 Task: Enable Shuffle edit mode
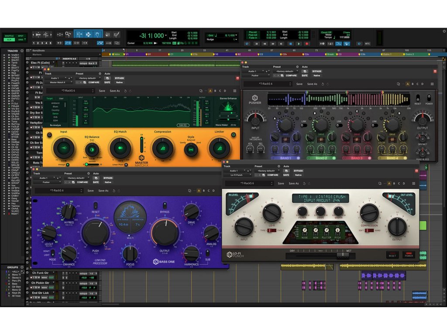point(9,36)
